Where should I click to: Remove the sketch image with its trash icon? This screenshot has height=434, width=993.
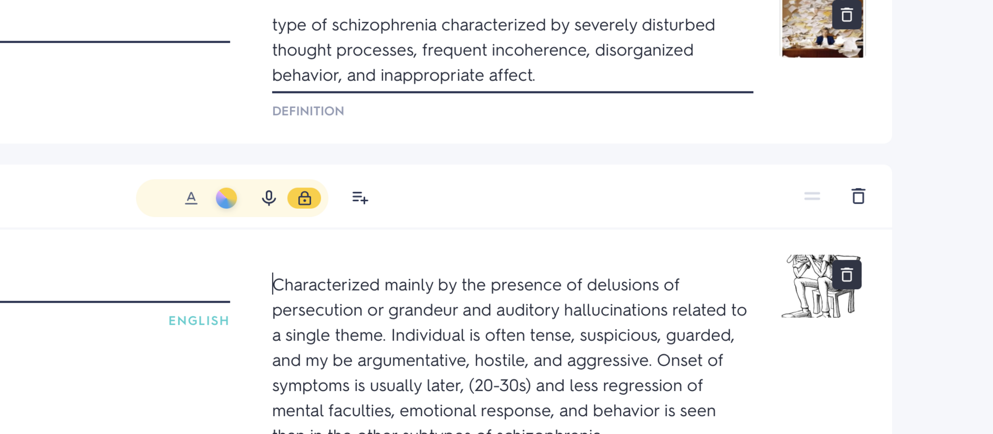[847, 275]
